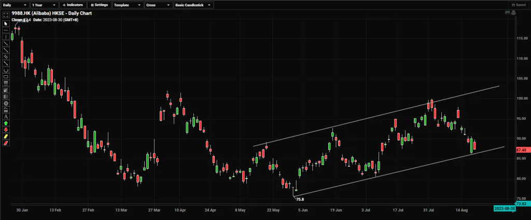Viewport: 531px width, 220px height.
Task: Select the yellow highlighter tool
Action: coord(6,136)
